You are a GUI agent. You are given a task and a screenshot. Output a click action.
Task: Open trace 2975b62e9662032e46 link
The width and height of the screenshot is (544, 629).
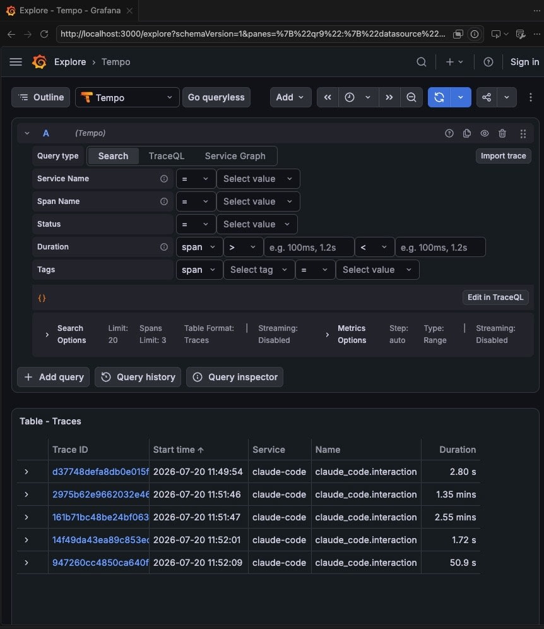coord(100,494)
